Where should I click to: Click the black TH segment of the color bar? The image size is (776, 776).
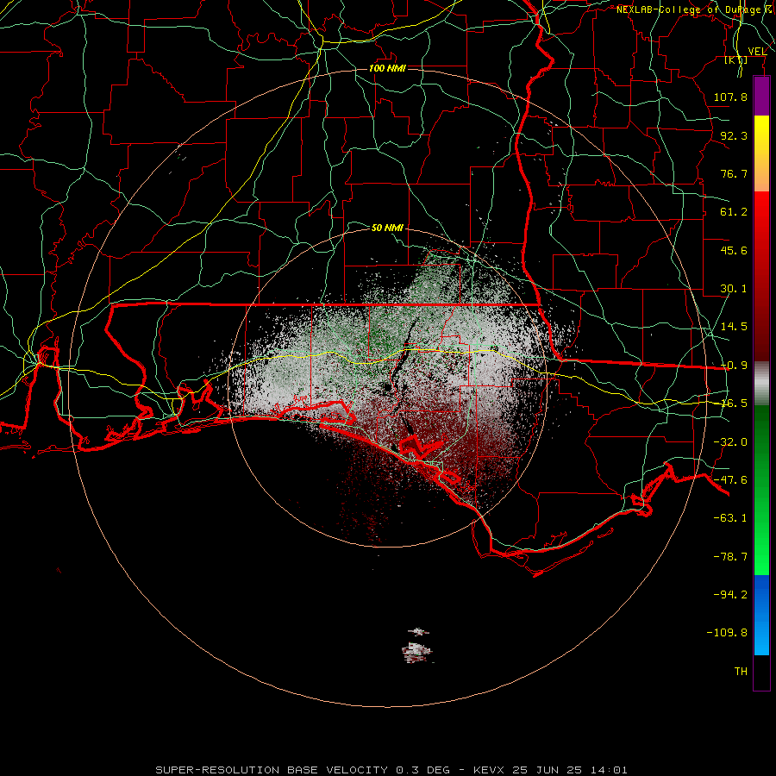tap(761, 673)
